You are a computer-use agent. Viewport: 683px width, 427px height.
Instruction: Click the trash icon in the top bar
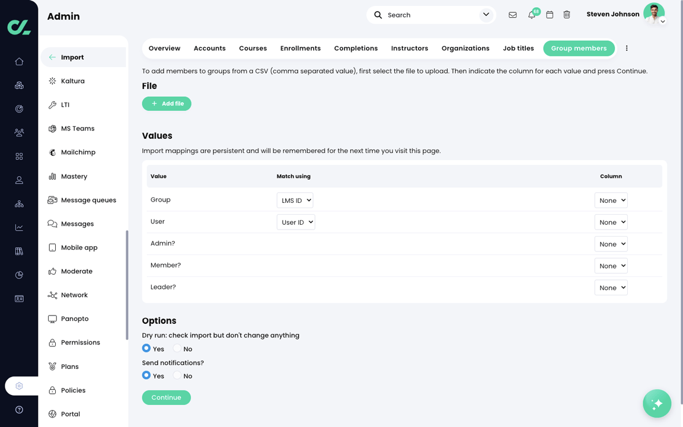click(567, 15)
